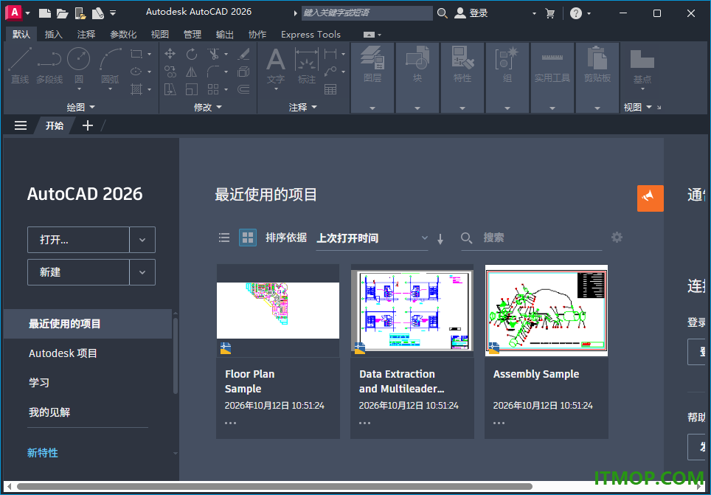Expand the Annotation (注释) panel title
This screenshot has height=495, width=711.
(x=303, y=107)
